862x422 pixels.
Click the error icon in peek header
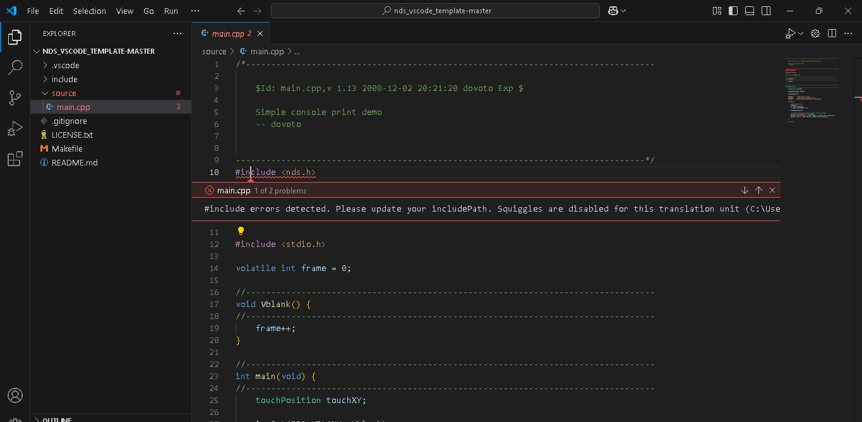pyautogui.click(x=210, y=190)
